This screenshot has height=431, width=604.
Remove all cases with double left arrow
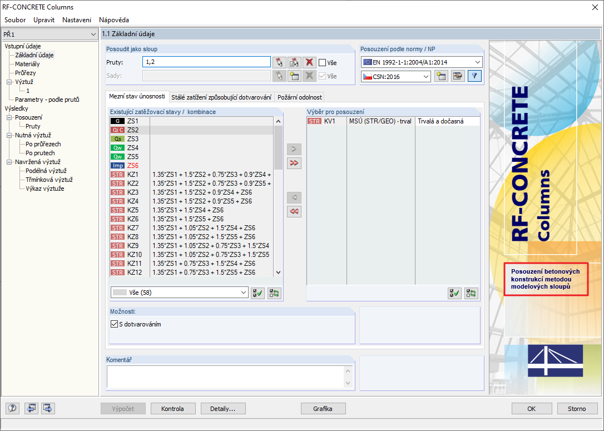coord(294,211)
